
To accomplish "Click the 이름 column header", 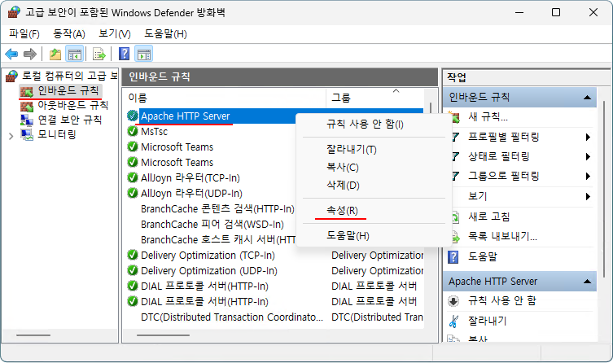I will pyautogui.click(x=225, y=98).
